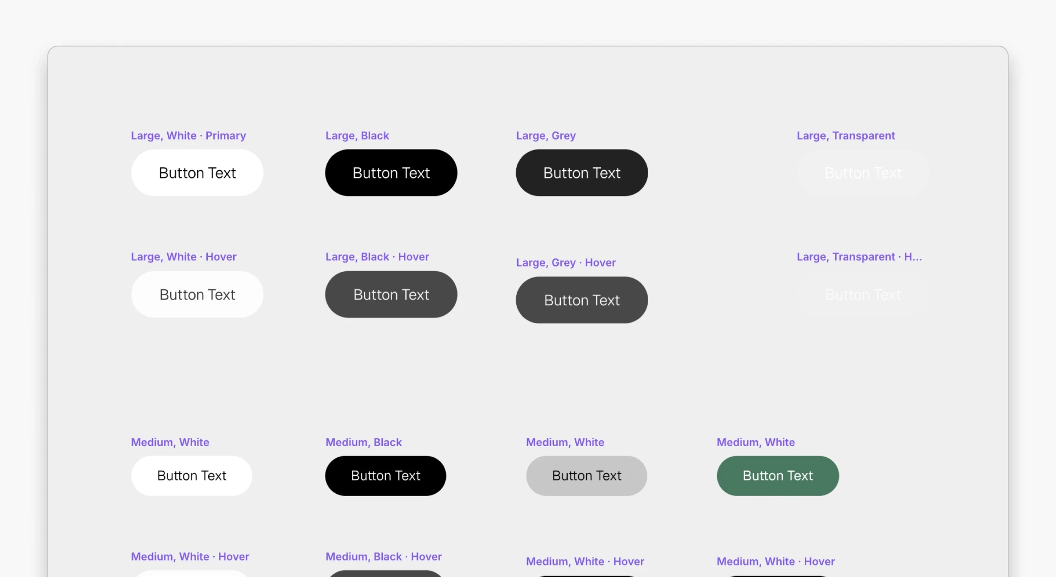Viewport: 1056px width, 577px height.
Task: Select the truncated 'Large, Transparent · H...' label
Action: (859, 257)
